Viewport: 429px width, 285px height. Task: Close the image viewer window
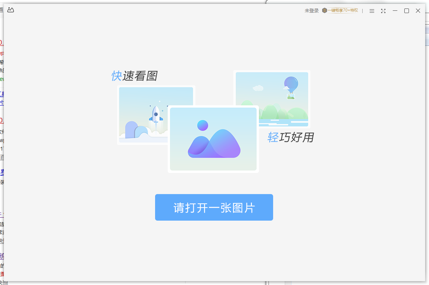[418, 11]
